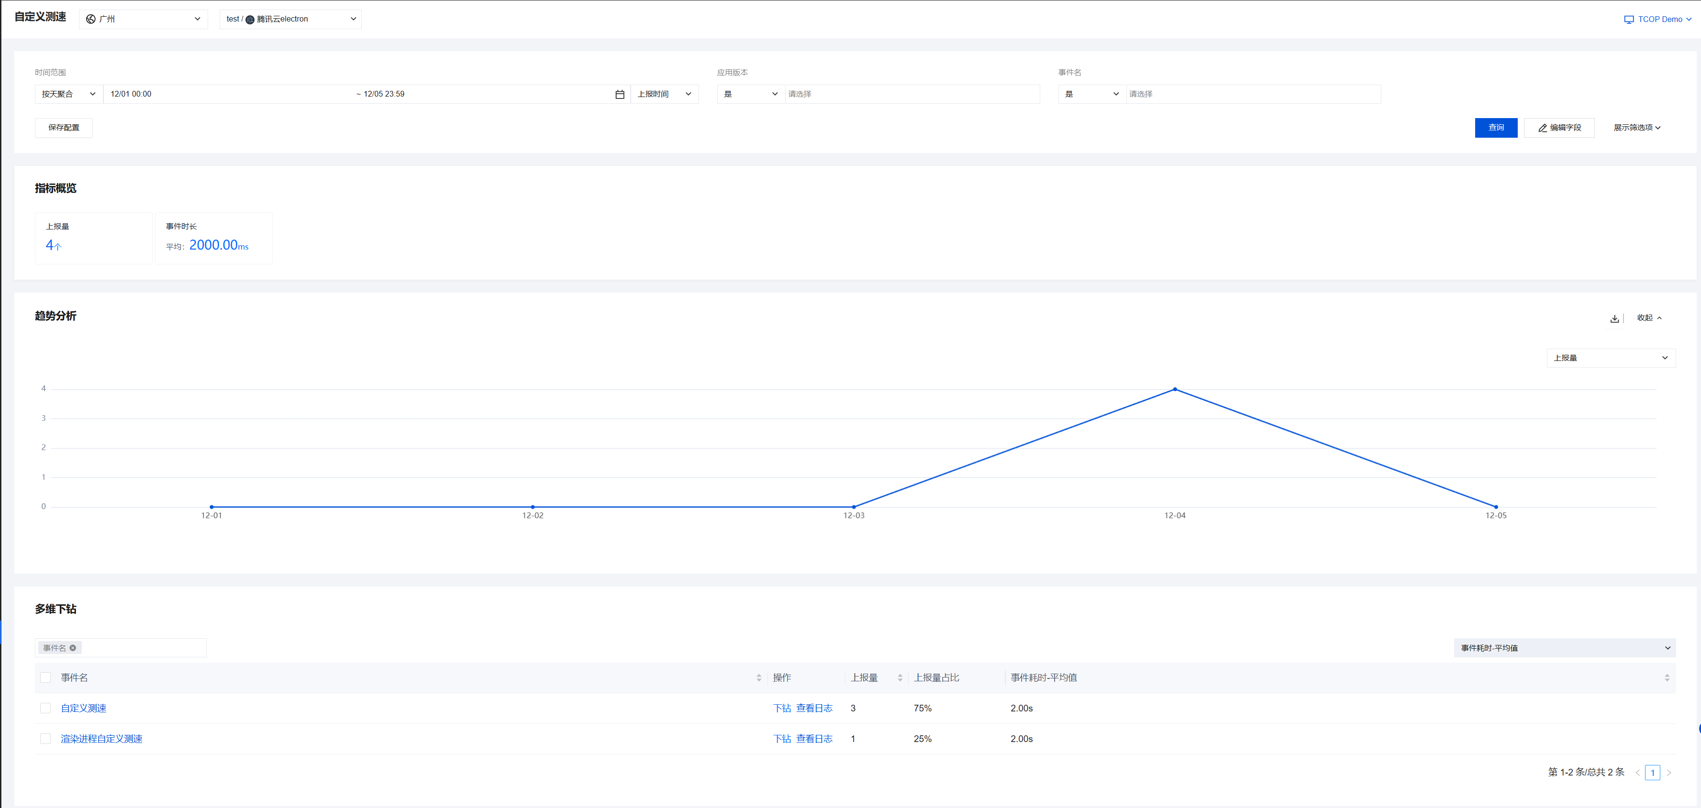This screenshot has height=808, width=1701.
Task: Click the 查询 query button
Action: 1496,128
